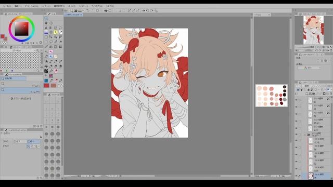Open the expression color dropdown in Layer Property

point(309,68)
